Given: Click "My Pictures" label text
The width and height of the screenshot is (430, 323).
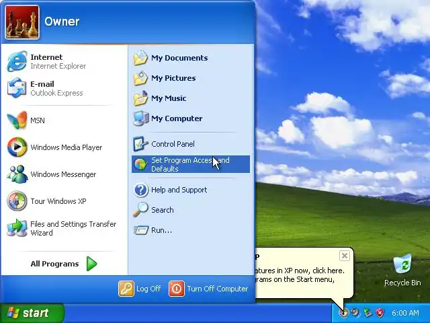Looking at the screenshot, I should 173,78.
